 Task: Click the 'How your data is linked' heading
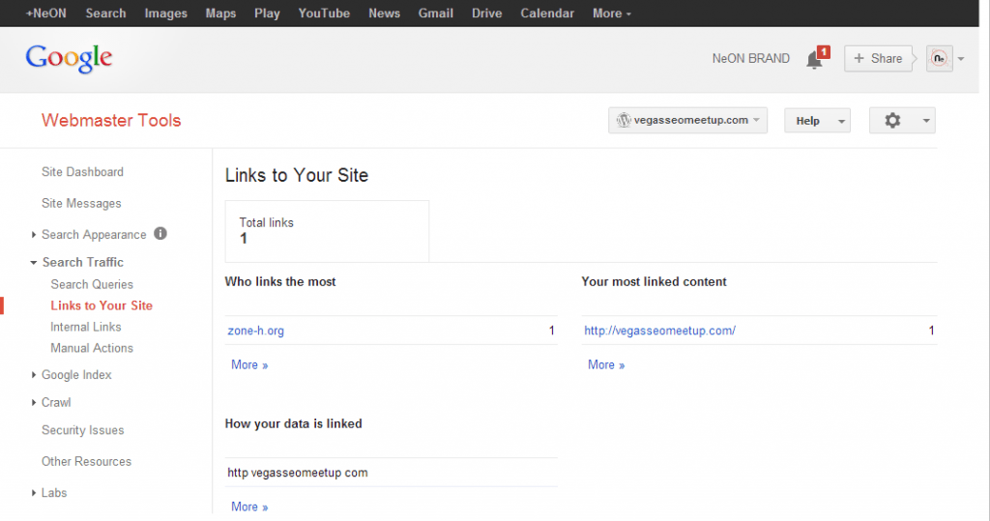(x=294, y=423)
